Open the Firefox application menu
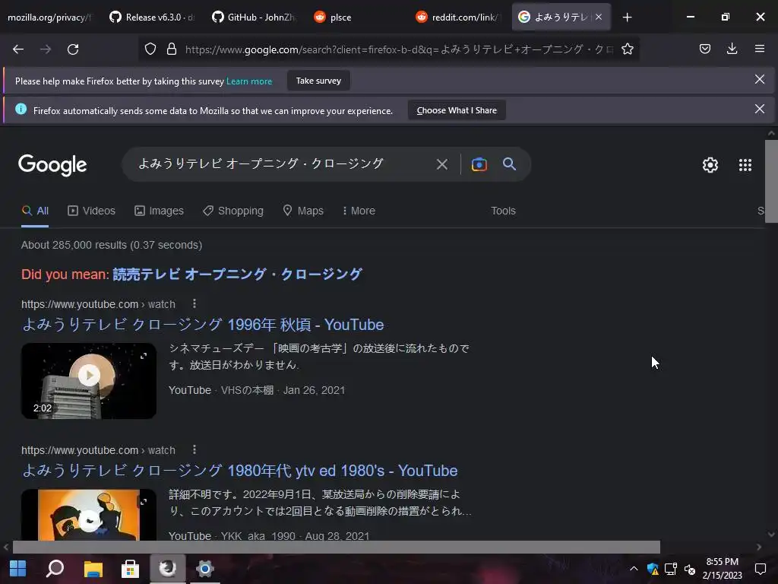 [759, 49]
